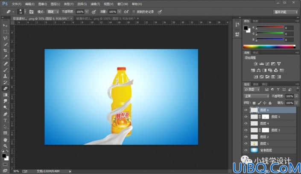The width and height of the screenshot is (301, 174).
Task: Hide layer 图层 6 with its eye icon
Action: [246, 110]
